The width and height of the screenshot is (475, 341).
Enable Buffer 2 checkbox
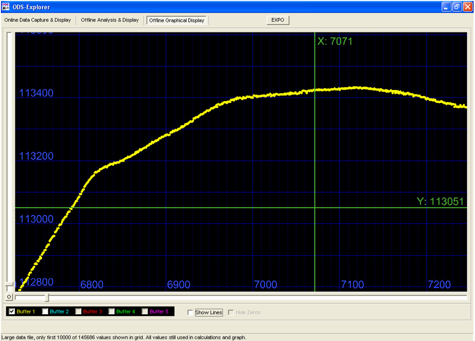pos(45,311)
